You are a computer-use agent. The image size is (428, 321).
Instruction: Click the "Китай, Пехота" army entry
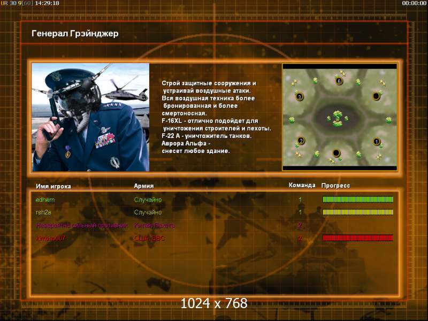point(154,225)
